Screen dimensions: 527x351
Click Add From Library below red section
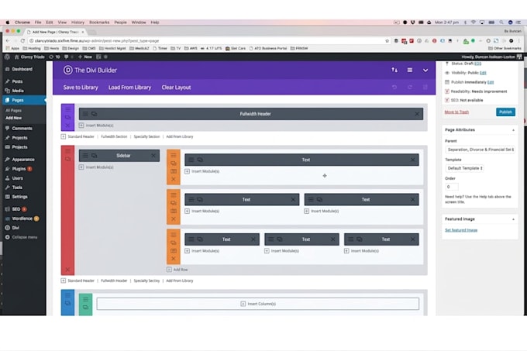(x=180, y=280)
